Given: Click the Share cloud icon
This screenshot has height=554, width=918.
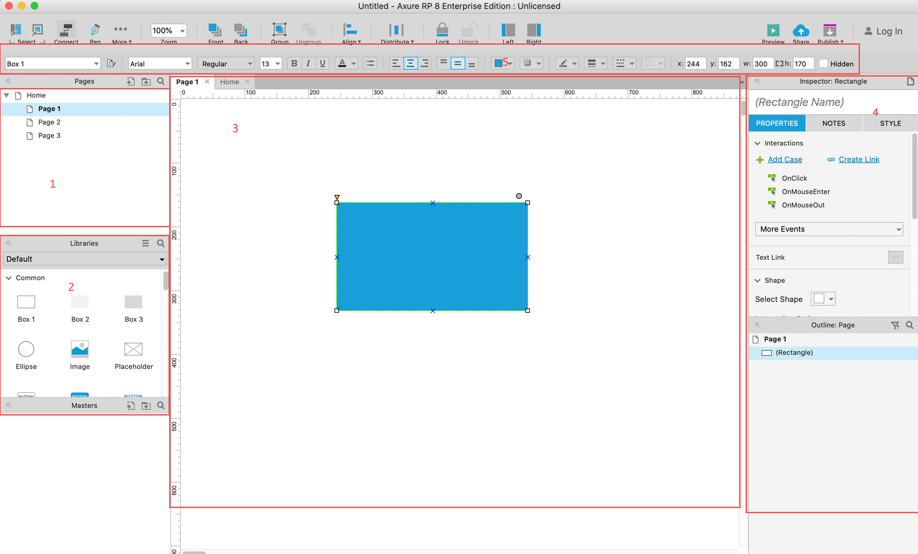Looking at the screenshot, I should click(x=801, y=31).
